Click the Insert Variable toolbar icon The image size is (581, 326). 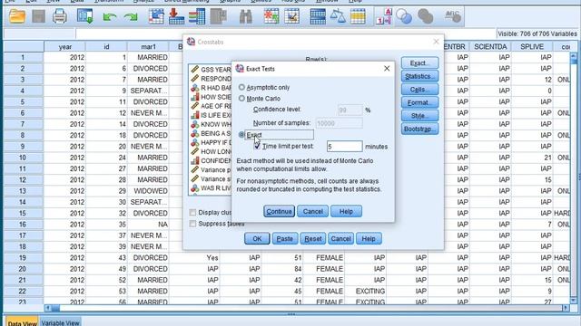(292, 16)
